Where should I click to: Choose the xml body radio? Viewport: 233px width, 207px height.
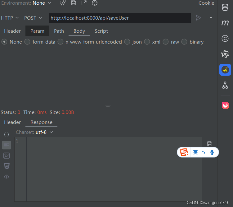(147, 42)
